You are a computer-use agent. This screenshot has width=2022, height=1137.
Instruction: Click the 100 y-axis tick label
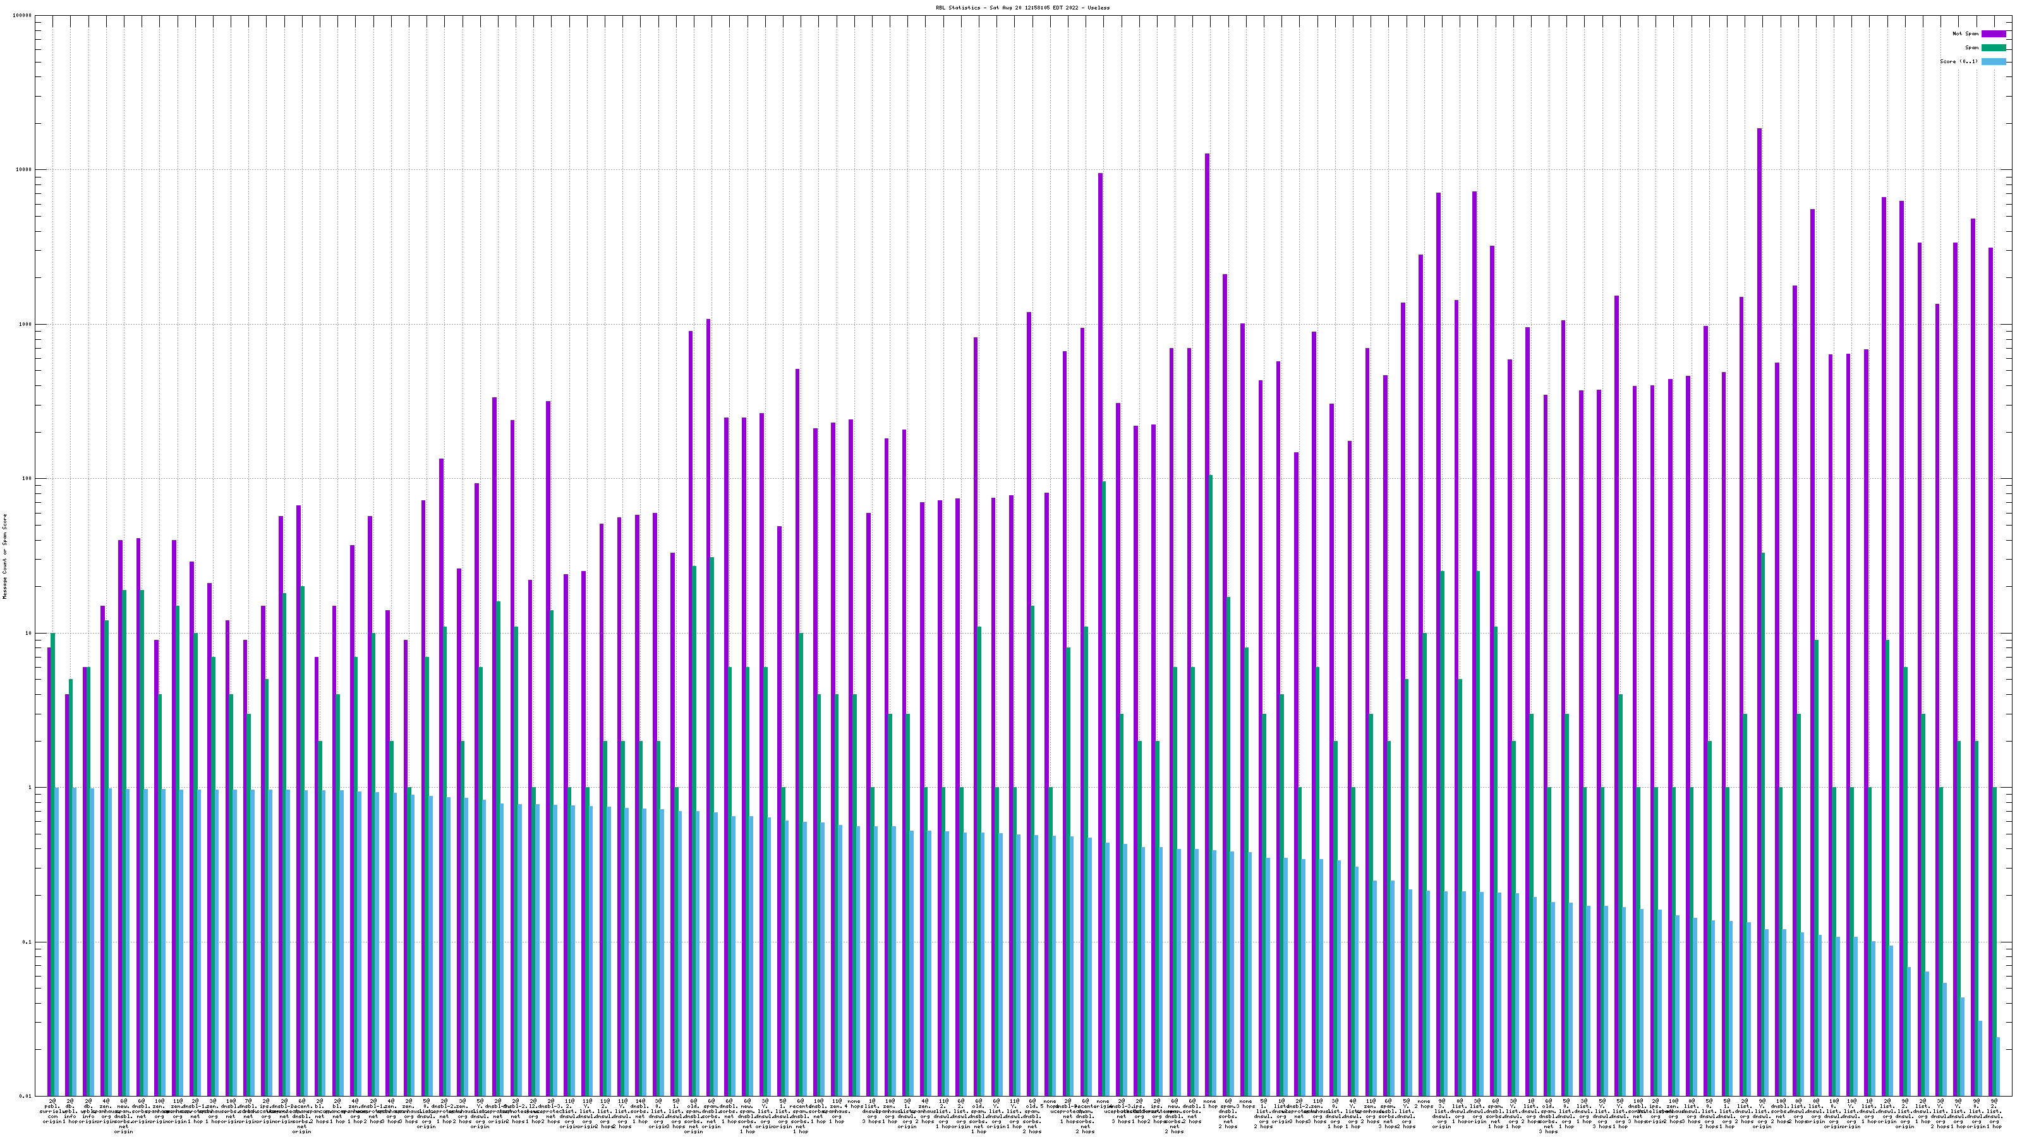pyautogui.click(x=27, y=479)
